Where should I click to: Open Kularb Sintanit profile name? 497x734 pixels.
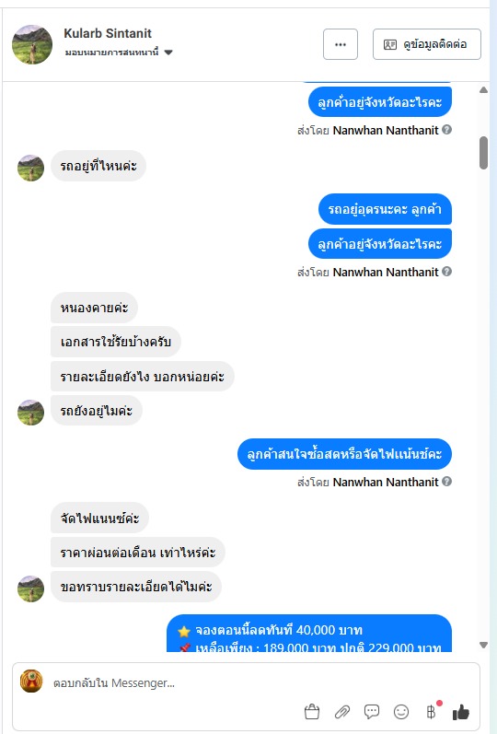(x=108, y=33)
